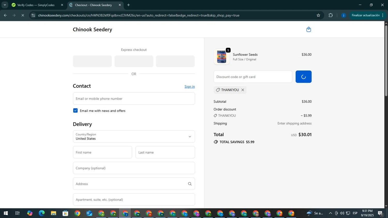
Task: Open the notification center icon
Action: [380, 213]
